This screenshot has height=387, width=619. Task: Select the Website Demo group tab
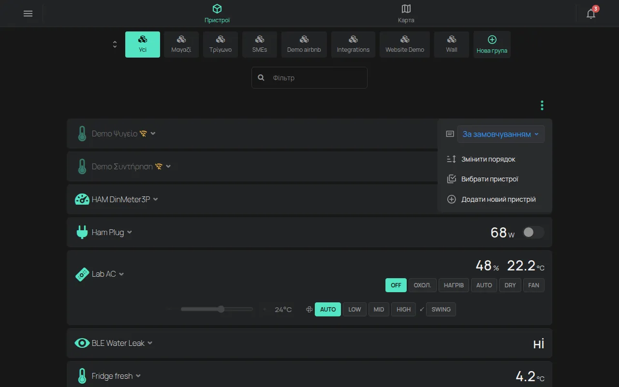[405, 45]
